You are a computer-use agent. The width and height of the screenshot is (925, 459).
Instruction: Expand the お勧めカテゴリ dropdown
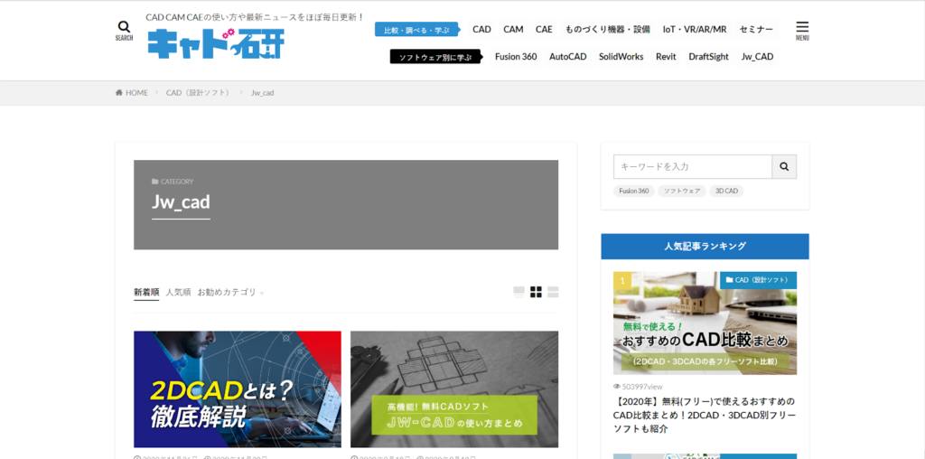coord(230,292)
